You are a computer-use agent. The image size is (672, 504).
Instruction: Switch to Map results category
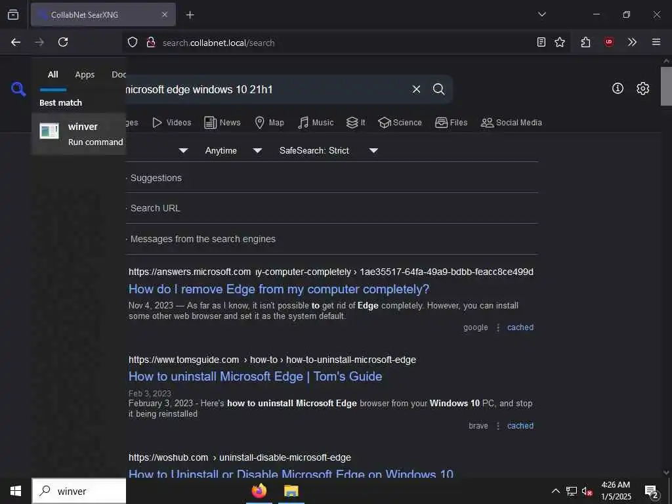pos(269,123)
